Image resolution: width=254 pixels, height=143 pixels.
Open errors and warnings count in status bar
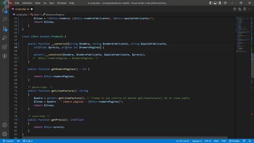27,141
